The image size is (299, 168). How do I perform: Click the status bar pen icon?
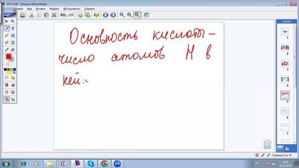263,155
